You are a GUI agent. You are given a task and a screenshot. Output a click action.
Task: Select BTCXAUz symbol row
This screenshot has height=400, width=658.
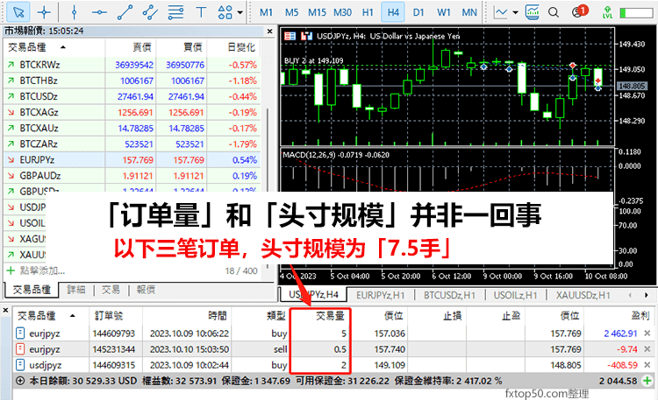(x=132, y=128)
